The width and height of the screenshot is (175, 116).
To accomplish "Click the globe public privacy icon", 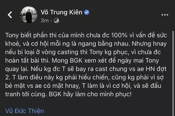I will pyautogui.click(x=56, y=21).
